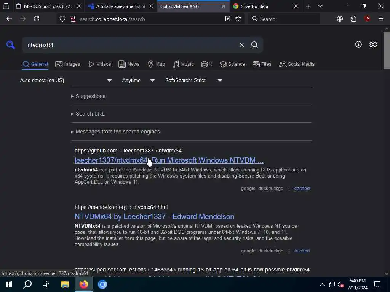Open cached link for the GitHub result
Viewport: 390px width, 292px height.
point(302,189)
